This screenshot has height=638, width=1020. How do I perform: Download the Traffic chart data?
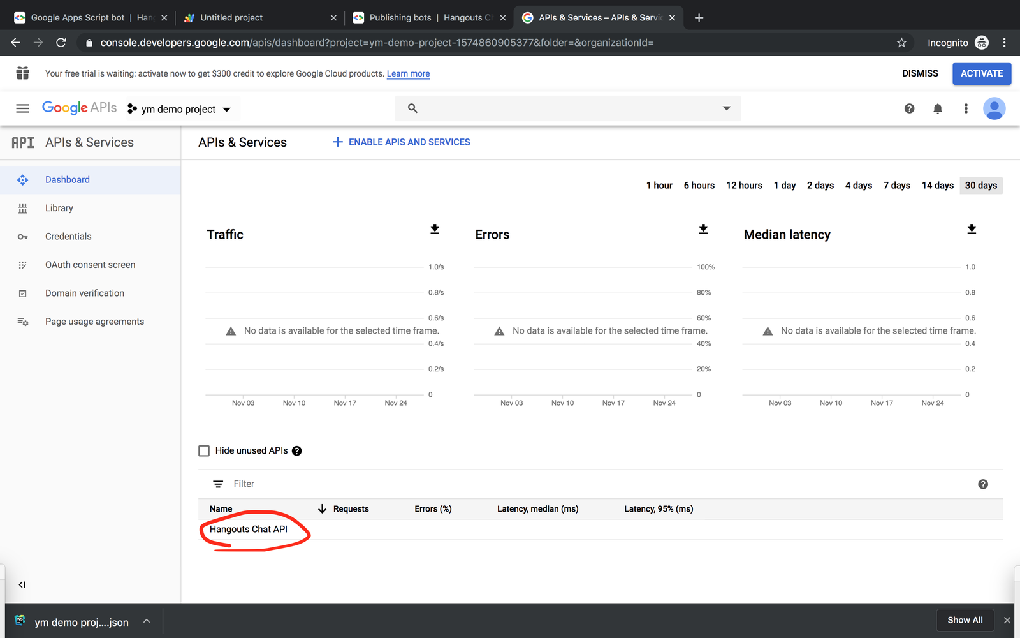click(x=435, y=229)
